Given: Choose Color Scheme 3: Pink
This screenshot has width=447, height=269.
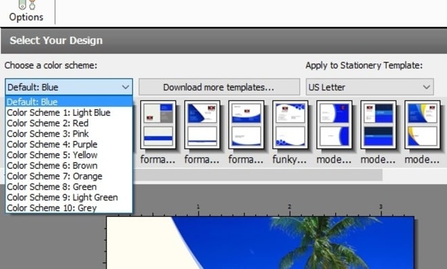Looking at the screenshot, I should coord(68,133).
